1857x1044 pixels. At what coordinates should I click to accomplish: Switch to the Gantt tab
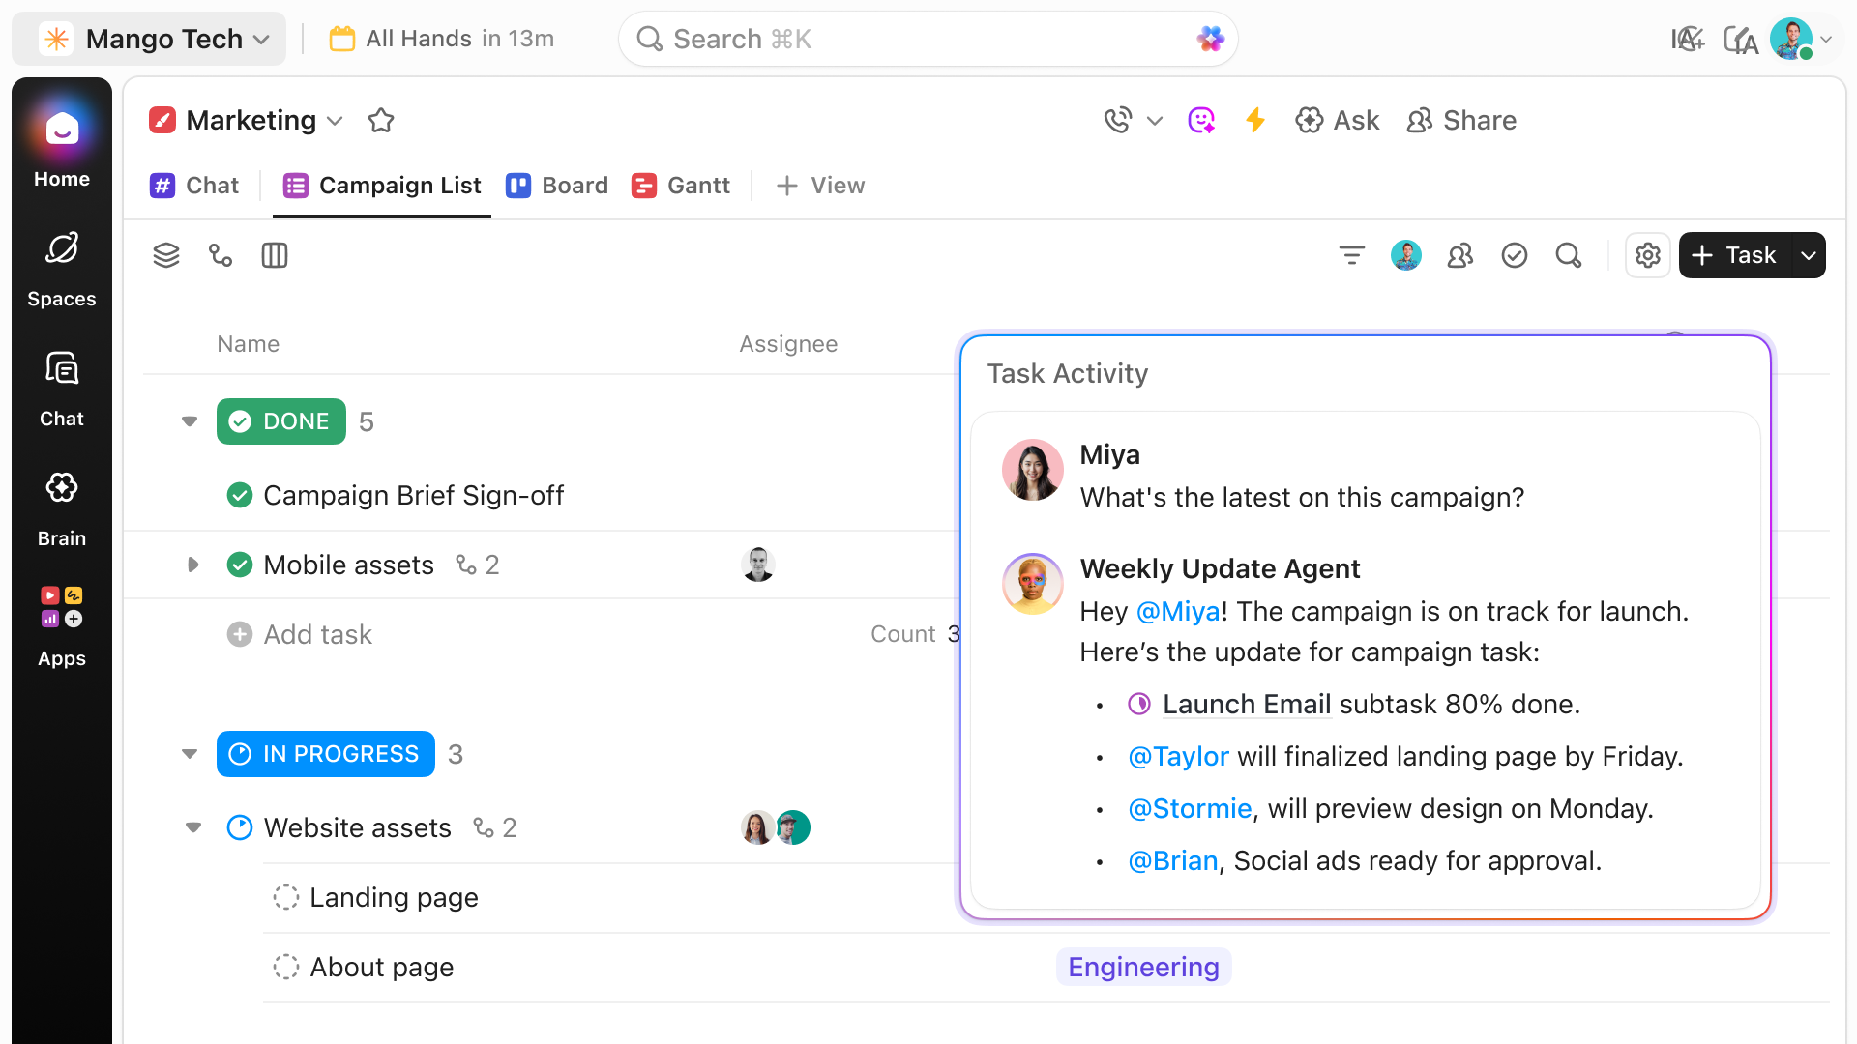(x=681, y=186)
